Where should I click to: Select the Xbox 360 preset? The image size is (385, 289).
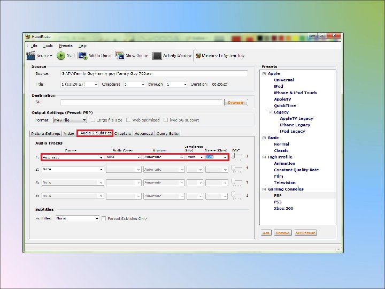pyautogui.click(x=283, y=208)
